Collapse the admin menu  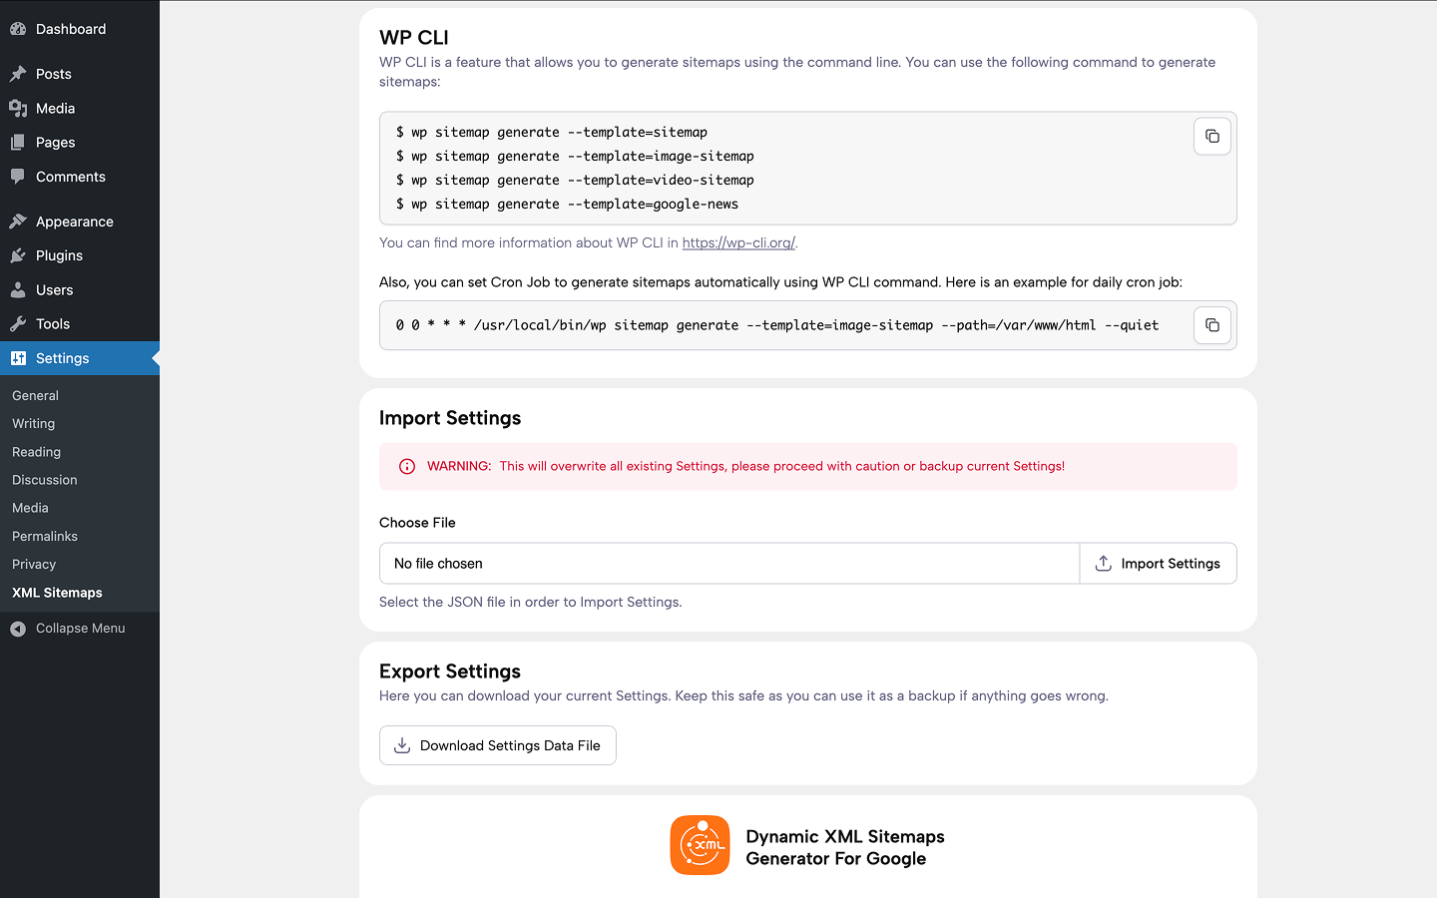pyautogui.click(x=67, y=628)
